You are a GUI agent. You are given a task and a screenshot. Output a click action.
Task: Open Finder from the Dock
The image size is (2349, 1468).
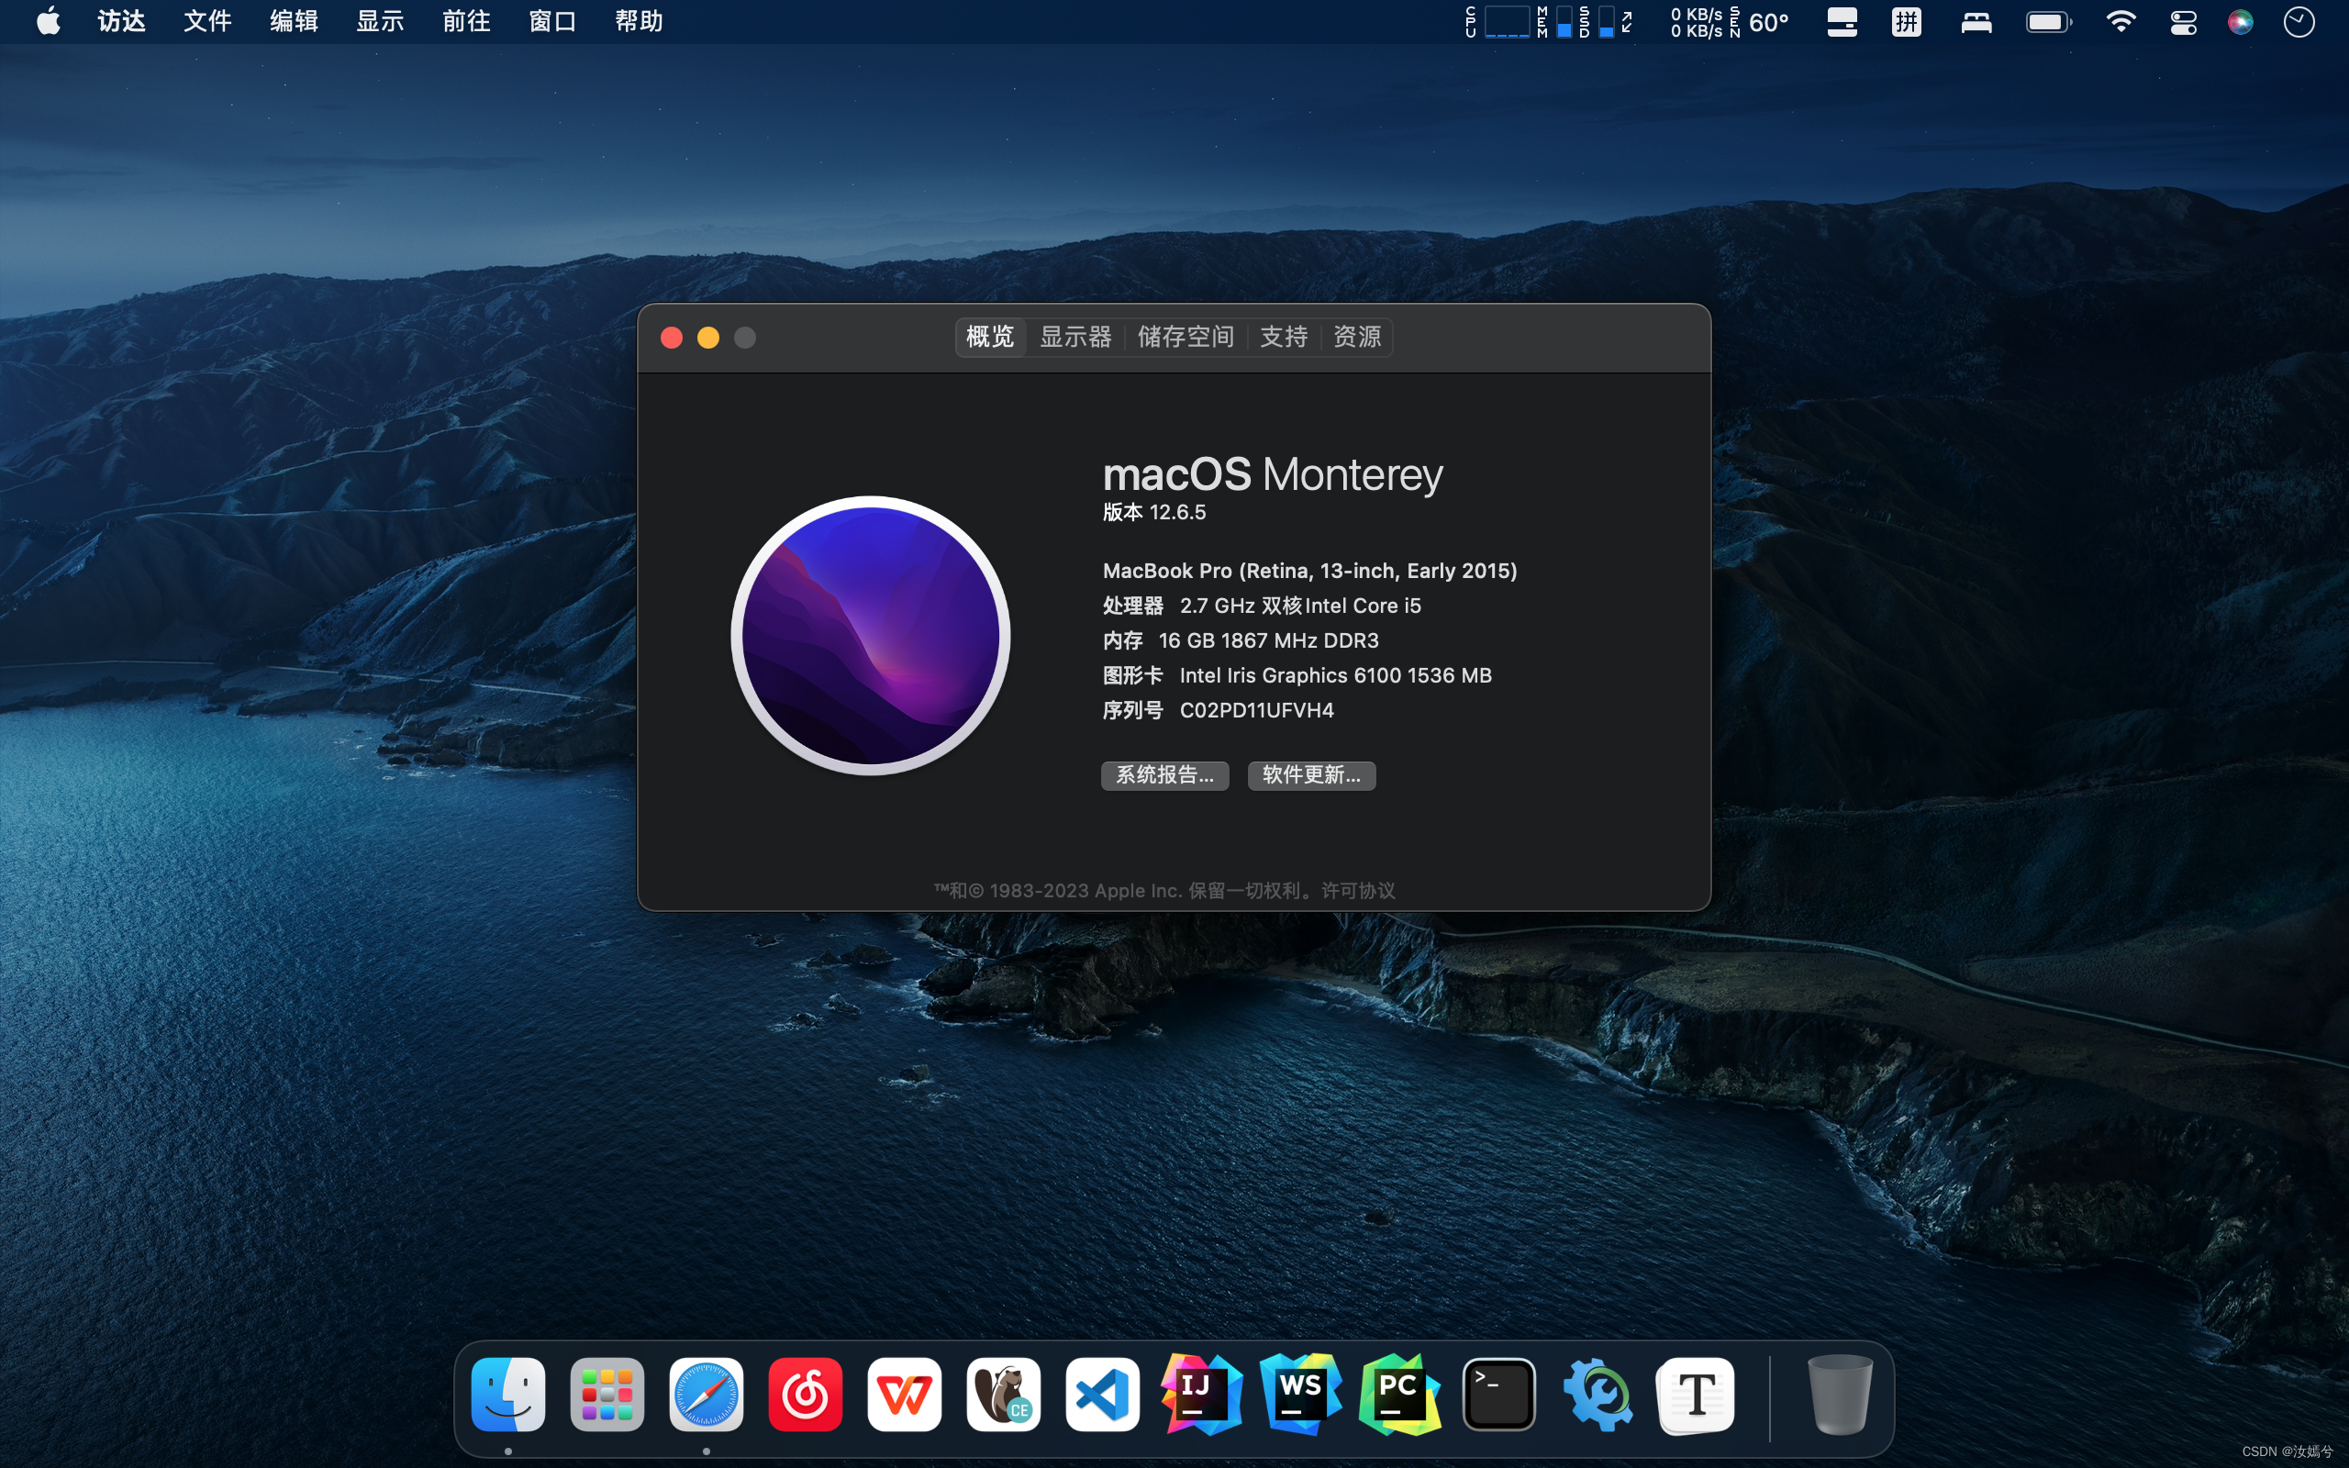point(507,1395)
